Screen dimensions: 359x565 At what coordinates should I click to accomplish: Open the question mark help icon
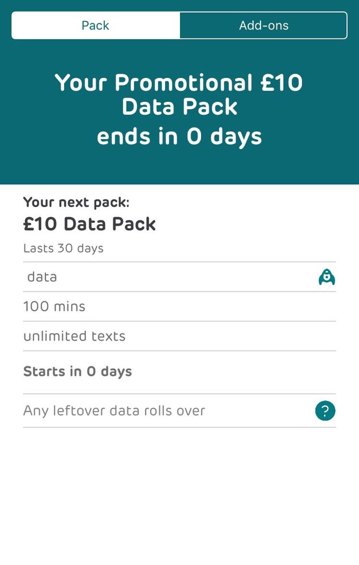[x=325, y=411]
